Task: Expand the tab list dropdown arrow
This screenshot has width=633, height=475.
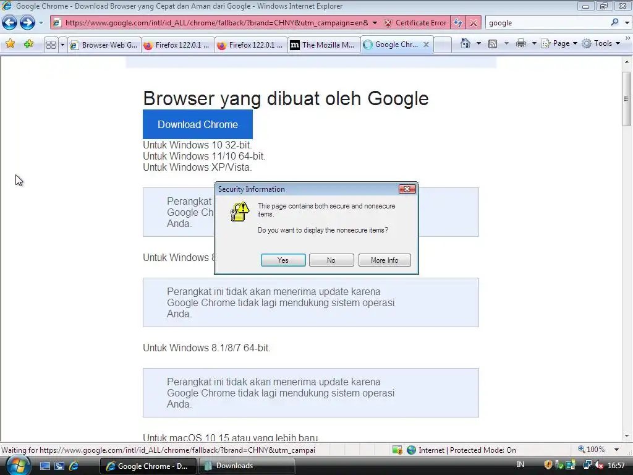Action: (x=62, y=45)
